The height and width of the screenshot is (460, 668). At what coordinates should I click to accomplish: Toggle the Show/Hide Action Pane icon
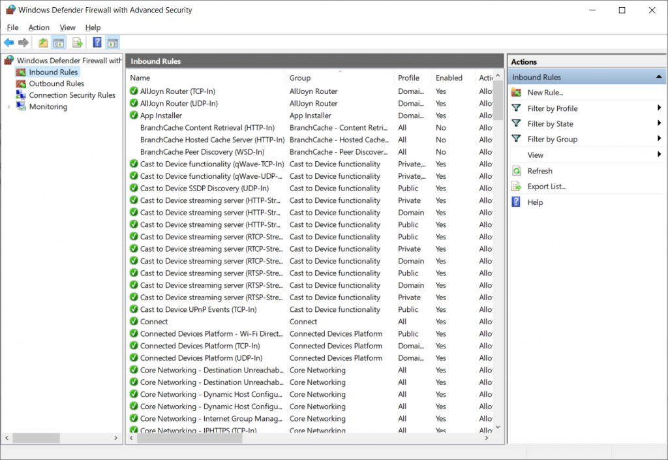point(113,42)
